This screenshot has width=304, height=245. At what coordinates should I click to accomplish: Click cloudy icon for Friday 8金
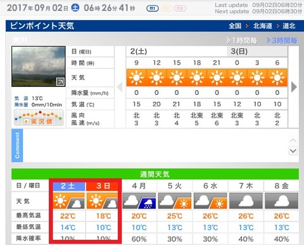coord(282,201)
